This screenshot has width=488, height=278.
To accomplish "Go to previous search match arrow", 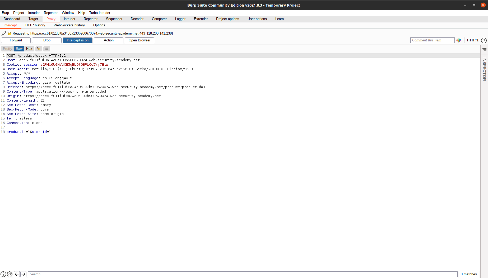I will tap(17, 274).
